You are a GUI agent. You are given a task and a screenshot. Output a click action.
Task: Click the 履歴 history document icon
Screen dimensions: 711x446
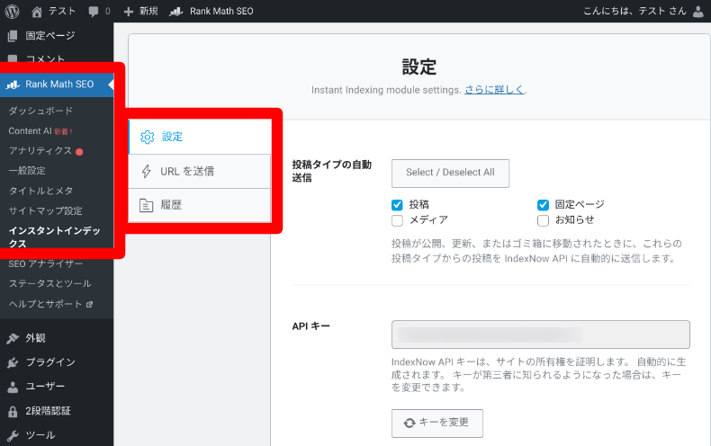click(x=148, y=205)
